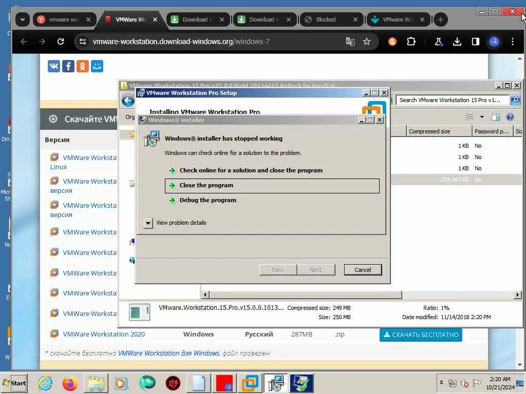Open the Chrome side panel icon
The width and height of the screenshot is (526, 394).
click(x=475, y=42)
